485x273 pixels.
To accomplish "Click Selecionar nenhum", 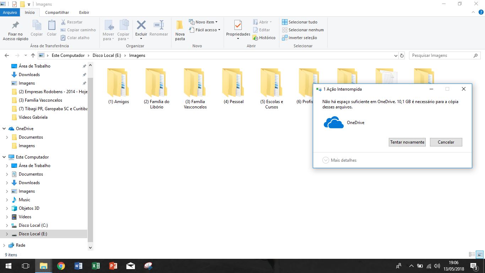I will pyautogui.click(x=303, y=30).
